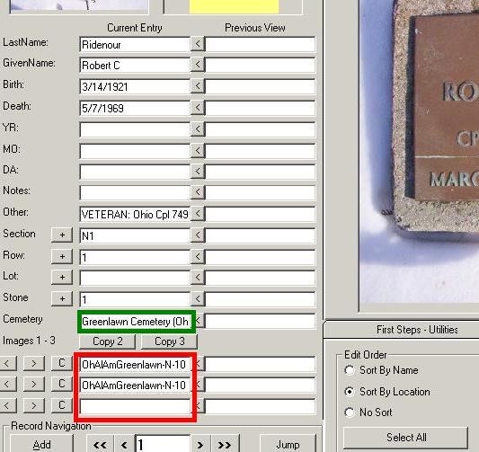The image size is (479, 452).
Task: Click the DA copy-from-previous arrow button
Action: 198,171
